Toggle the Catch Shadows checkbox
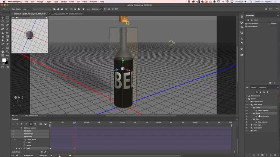 click(x=246, y=23)
